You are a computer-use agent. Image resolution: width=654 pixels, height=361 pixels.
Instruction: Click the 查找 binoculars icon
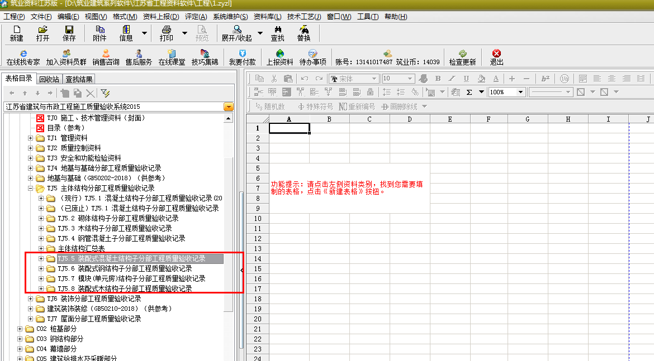[277, 33]
